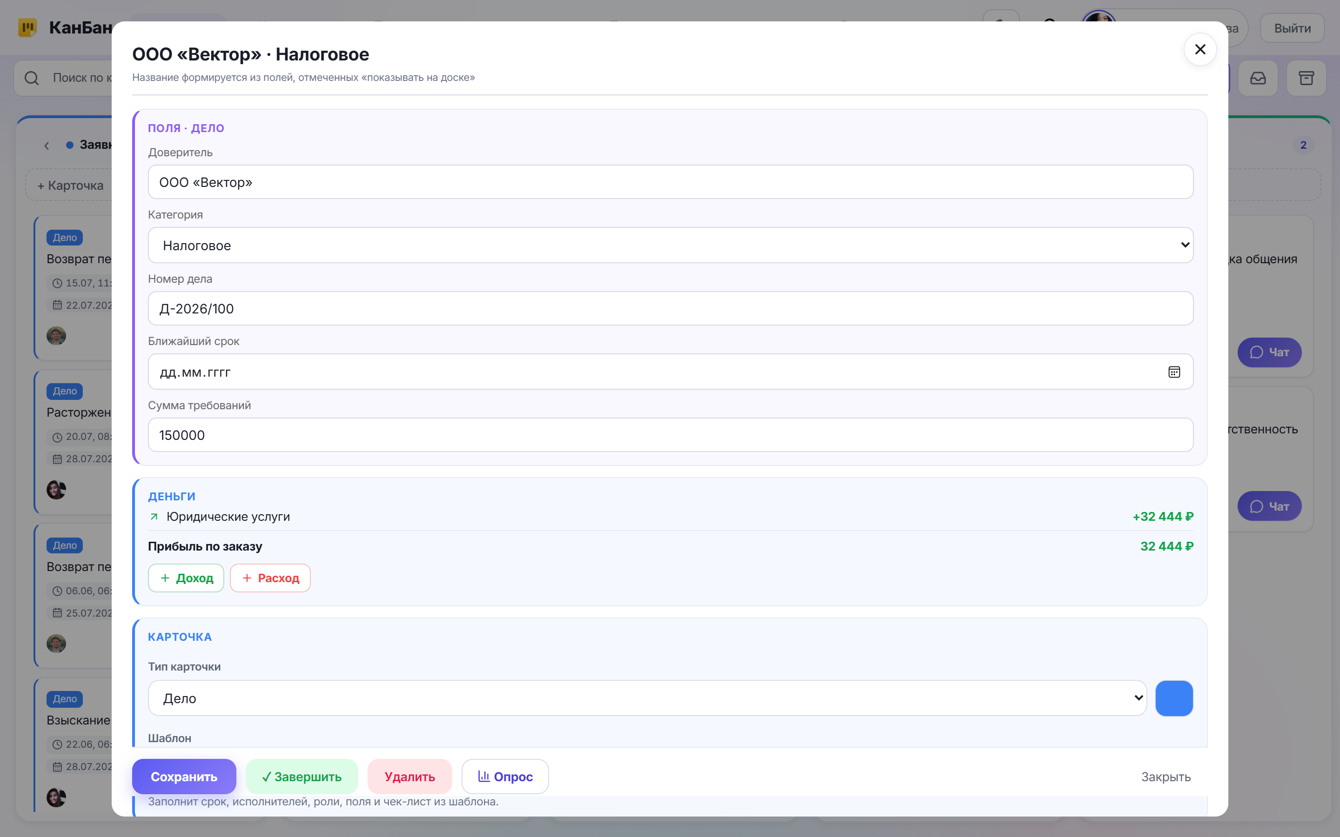The width and height of the screenshot is (1340, 837).
Task: Click the Номер дела input field
Action: coord(670,308)
